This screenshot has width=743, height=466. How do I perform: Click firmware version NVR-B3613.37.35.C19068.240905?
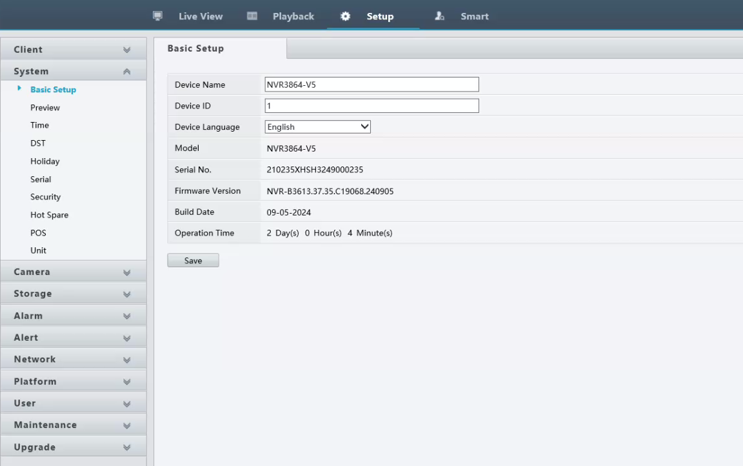pyautogui.click(x=330, y=191)
